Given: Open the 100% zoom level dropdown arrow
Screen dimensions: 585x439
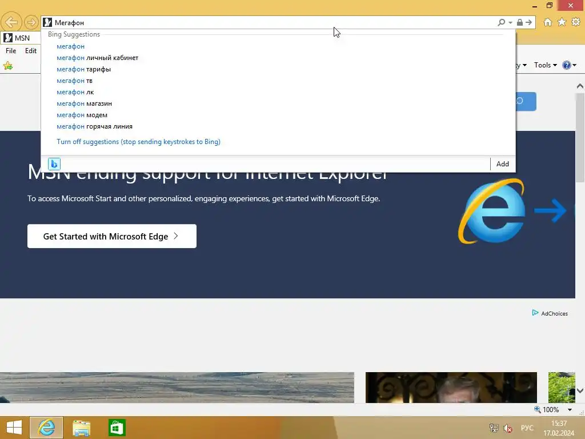Looking at the screenshot, I should (x=570, y=410).
